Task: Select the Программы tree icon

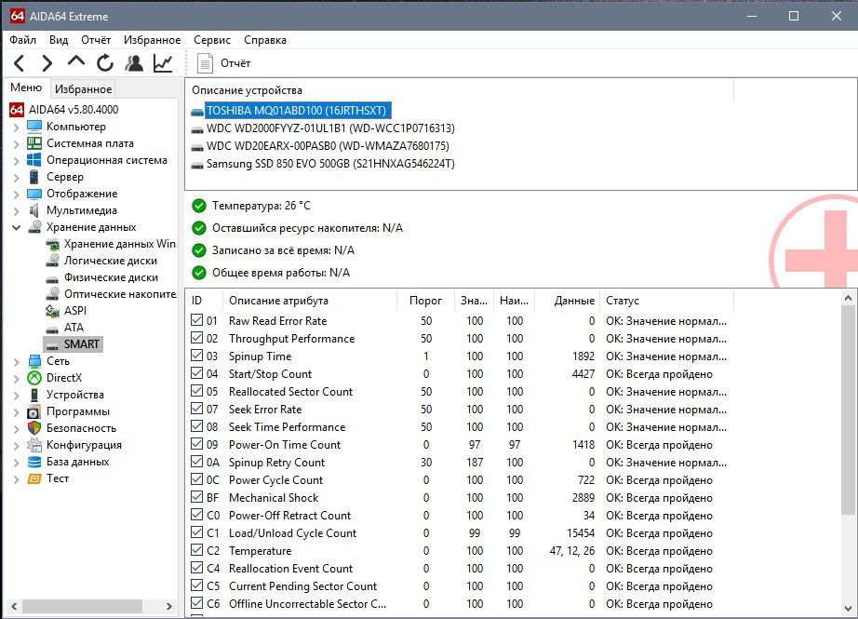Action: [x=34, y=411]
